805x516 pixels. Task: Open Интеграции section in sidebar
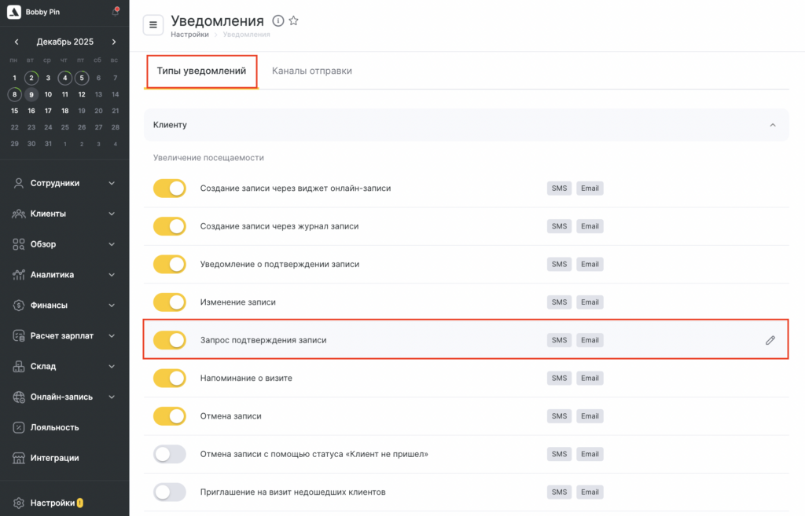click(x=54, y=458)
